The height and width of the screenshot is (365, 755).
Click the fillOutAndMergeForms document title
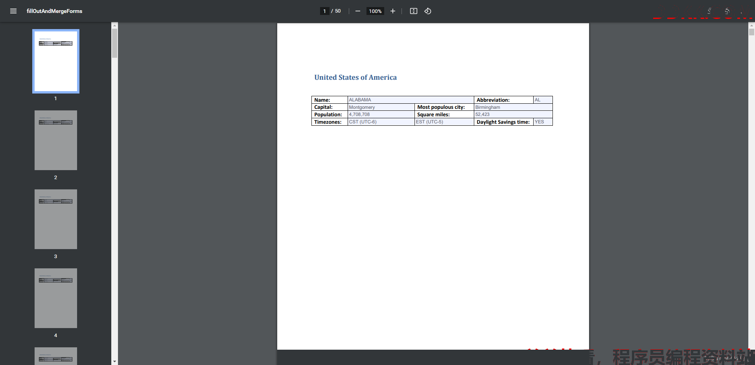point(54,11)
